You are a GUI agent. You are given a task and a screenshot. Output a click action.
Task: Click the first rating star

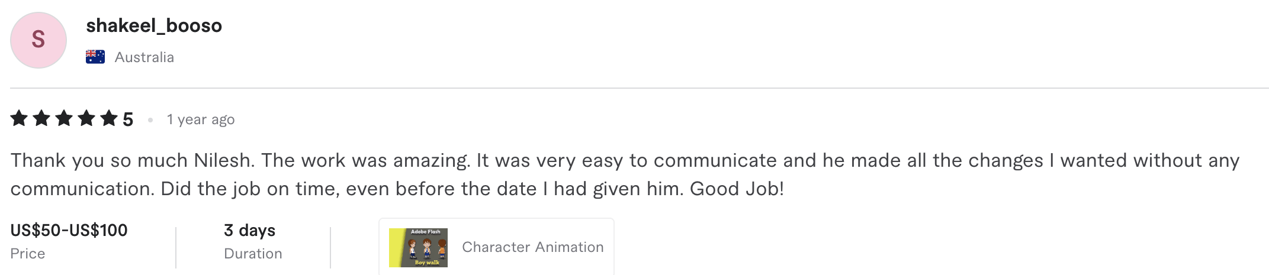[x=19, y=118]
